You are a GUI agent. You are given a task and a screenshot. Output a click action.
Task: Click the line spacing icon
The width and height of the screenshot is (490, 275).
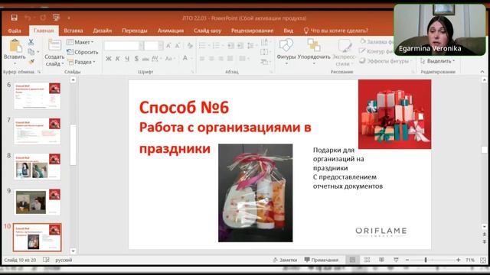click(x=250, y=46)
